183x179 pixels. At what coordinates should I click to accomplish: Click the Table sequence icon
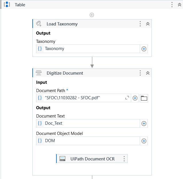(7, 5)
